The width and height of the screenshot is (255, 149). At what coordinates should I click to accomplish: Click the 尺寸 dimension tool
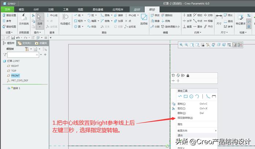tap(219, 19)
